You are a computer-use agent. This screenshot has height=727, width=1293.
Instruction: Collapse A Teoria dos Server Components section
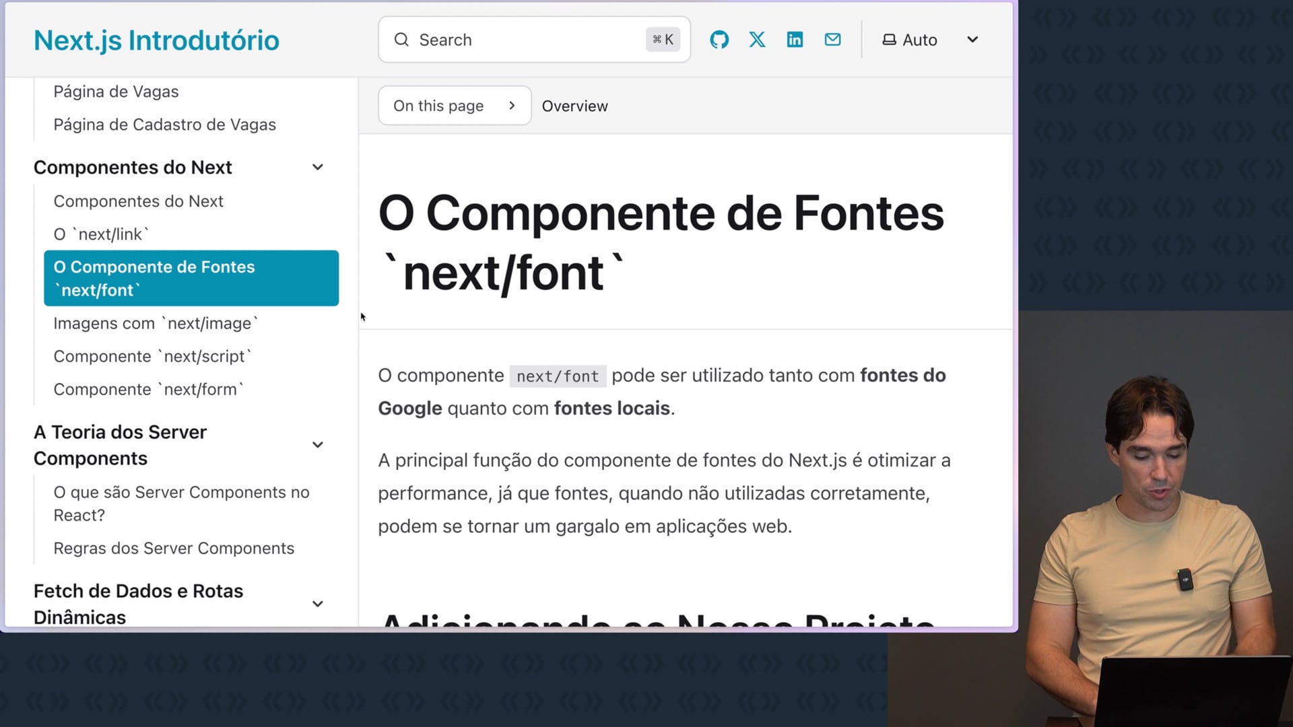click(318, 444)
